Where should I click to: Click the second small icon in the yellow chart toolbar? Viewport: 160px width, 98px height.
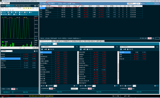(x=26, y=8)
